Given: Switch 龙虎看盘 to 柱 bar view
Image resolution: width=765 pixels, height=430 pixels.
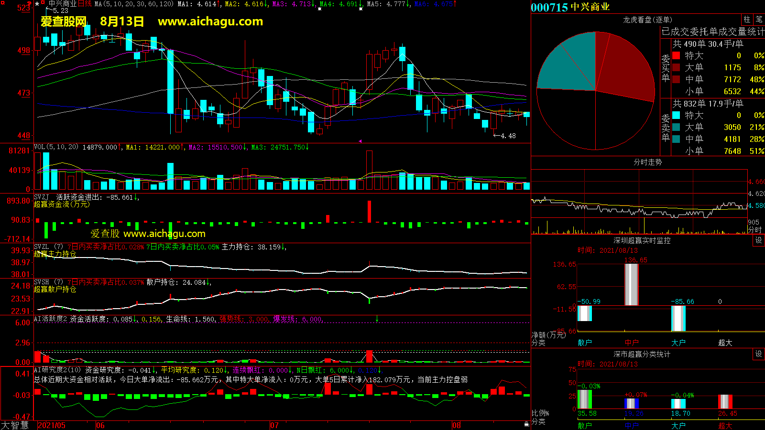Looking at the screenshot, I should (747, 20).
